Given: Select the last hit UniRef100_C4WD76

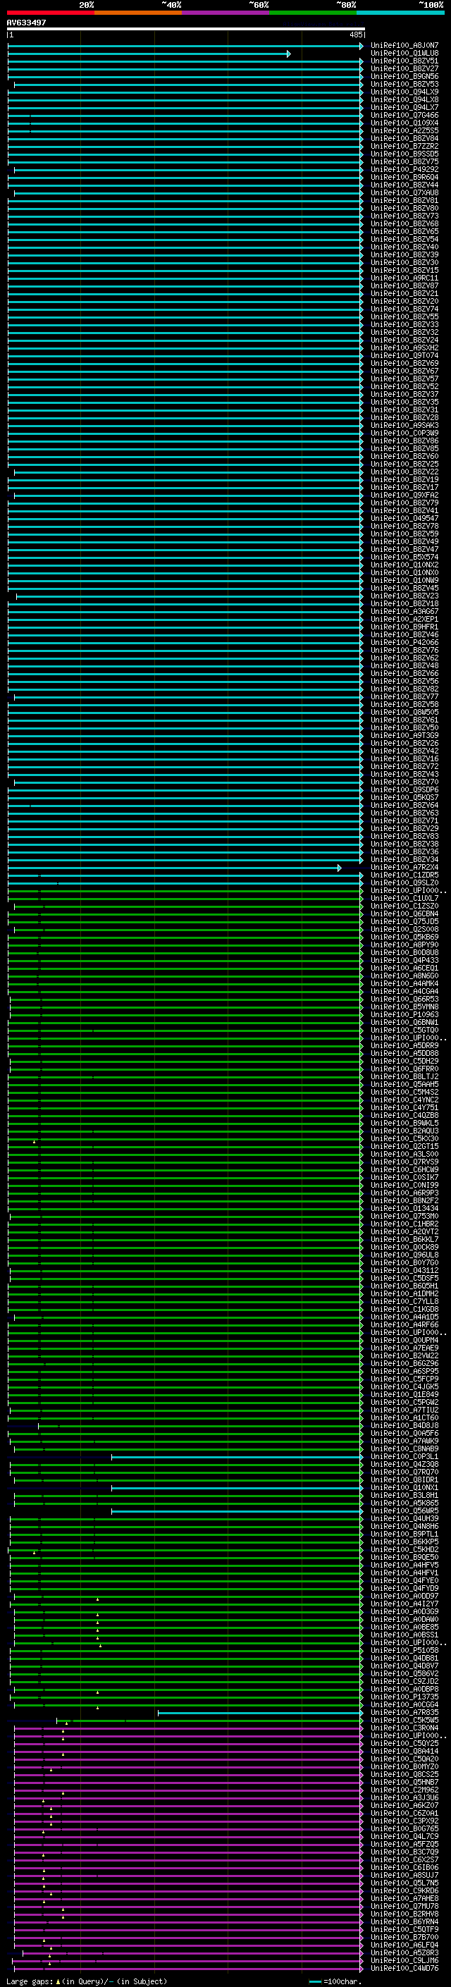Looking at the screenshot, I should pyautogui.click(x=404, y=1968).
